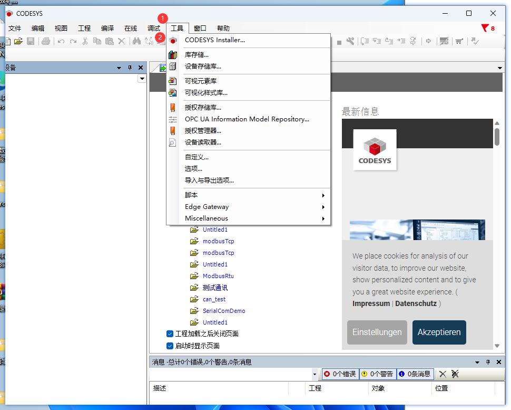Open editor tab list dropdown arrow
This screenshot has height=410, width=511.
click(499, 68)
